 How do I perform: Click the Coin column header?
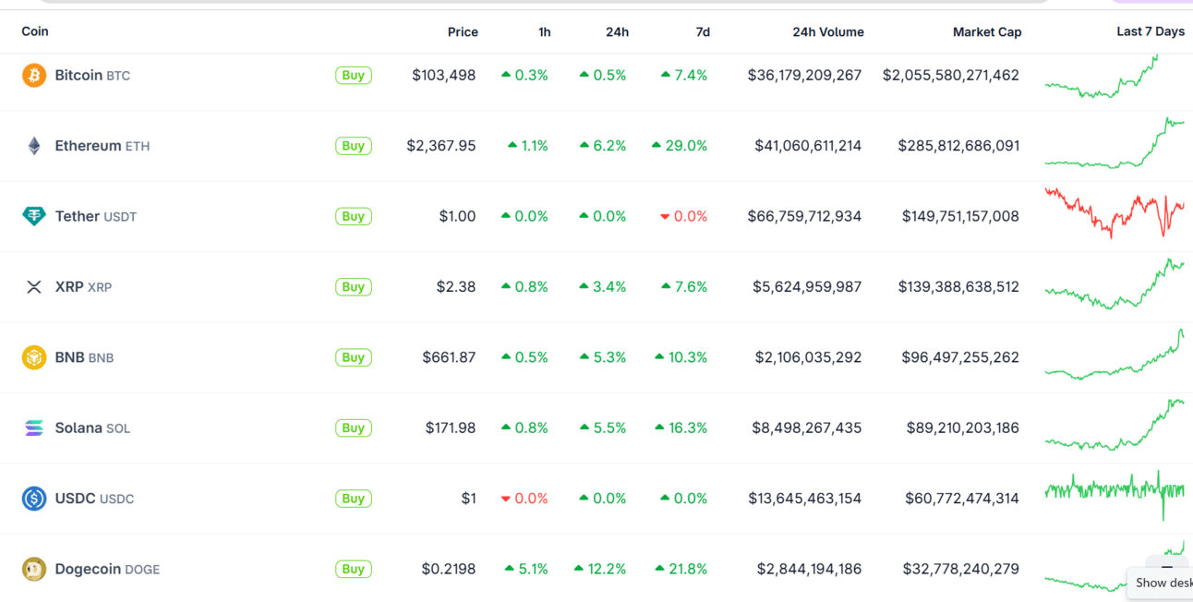pyautogui.click(x=35, y=31)
